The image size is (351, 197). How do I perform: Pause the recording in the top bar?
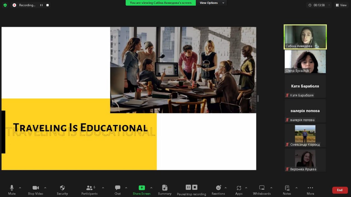(41, 5)
